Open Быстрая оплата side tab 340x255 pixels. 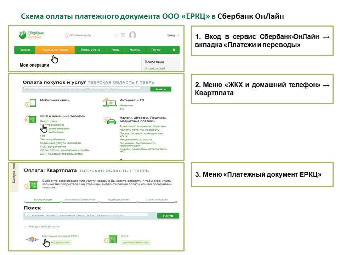pos(14,177)
